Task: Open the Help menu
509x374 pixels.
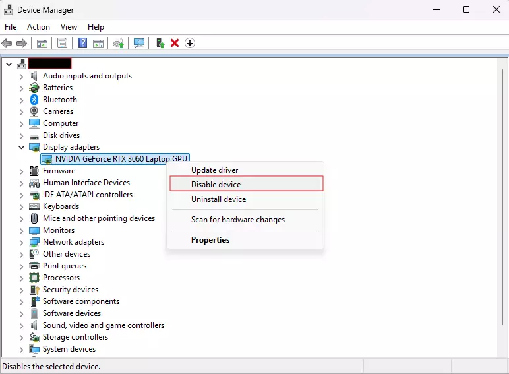Action: [x=96, y=27]
